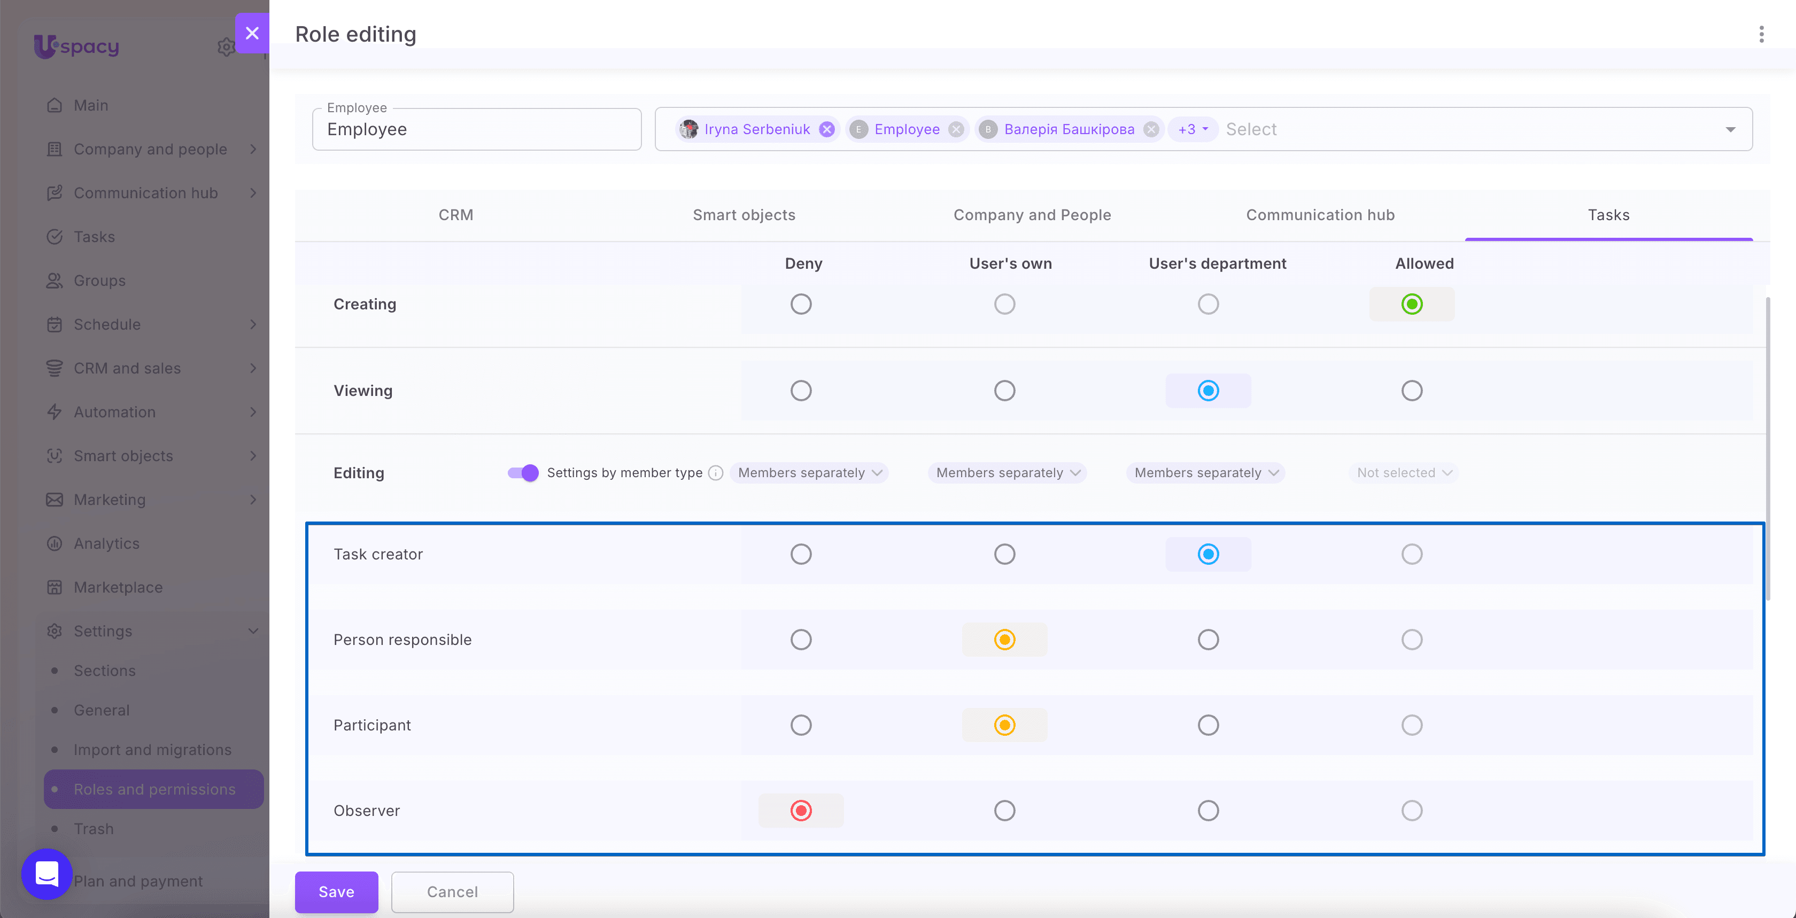
Task: Click the Analytics chart icon in sidebar
Action: 55,543
